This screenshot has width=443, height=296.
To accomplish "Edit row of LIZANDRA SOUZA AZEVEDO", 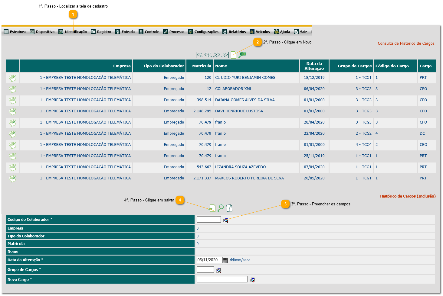I will tap(12, 167).
